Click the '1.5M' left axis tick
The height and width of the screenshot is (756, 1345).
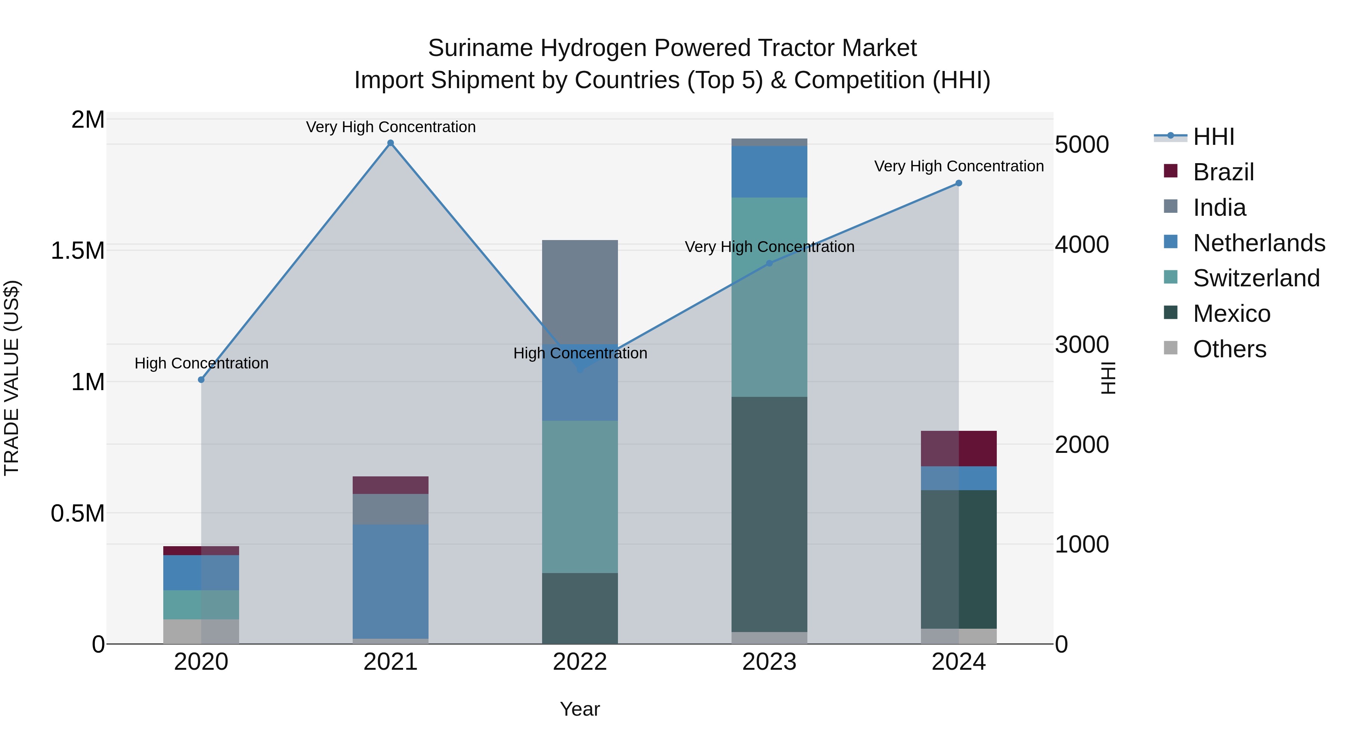pyautogui.click(x=78, y=251)
